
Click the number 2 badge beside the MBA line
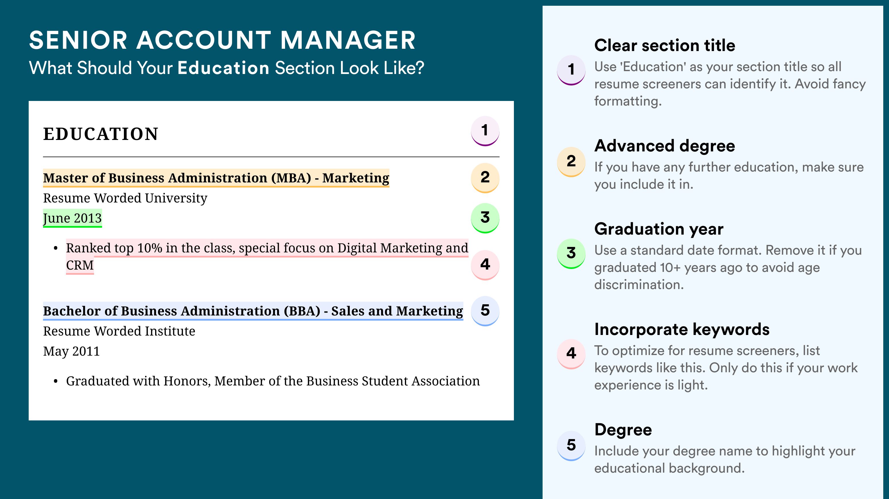485,178
